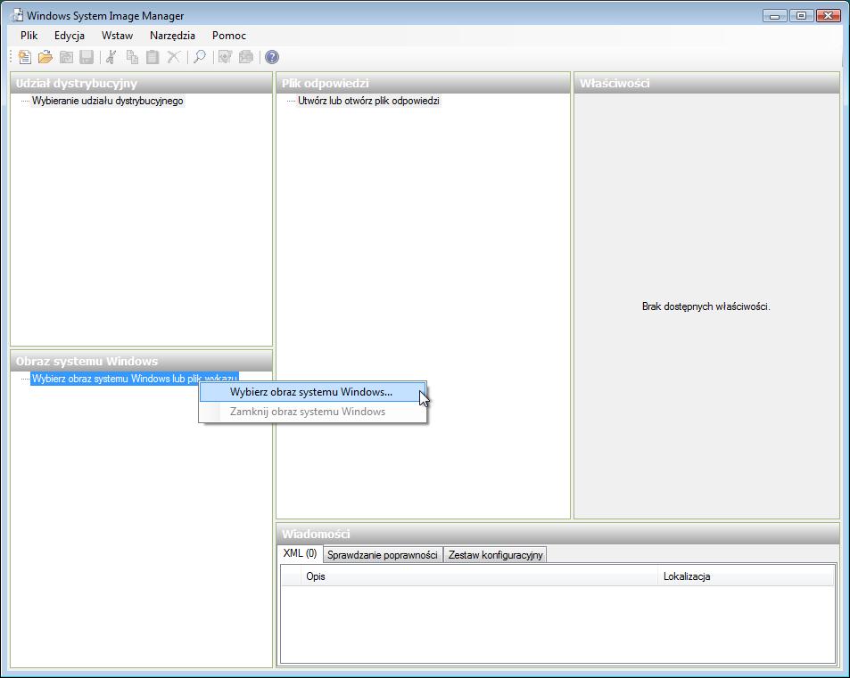Click disabled 'Zamknij obraz systemu Windows' entry
This screenshot has width=850, height=678.
(x=313, y=412)
